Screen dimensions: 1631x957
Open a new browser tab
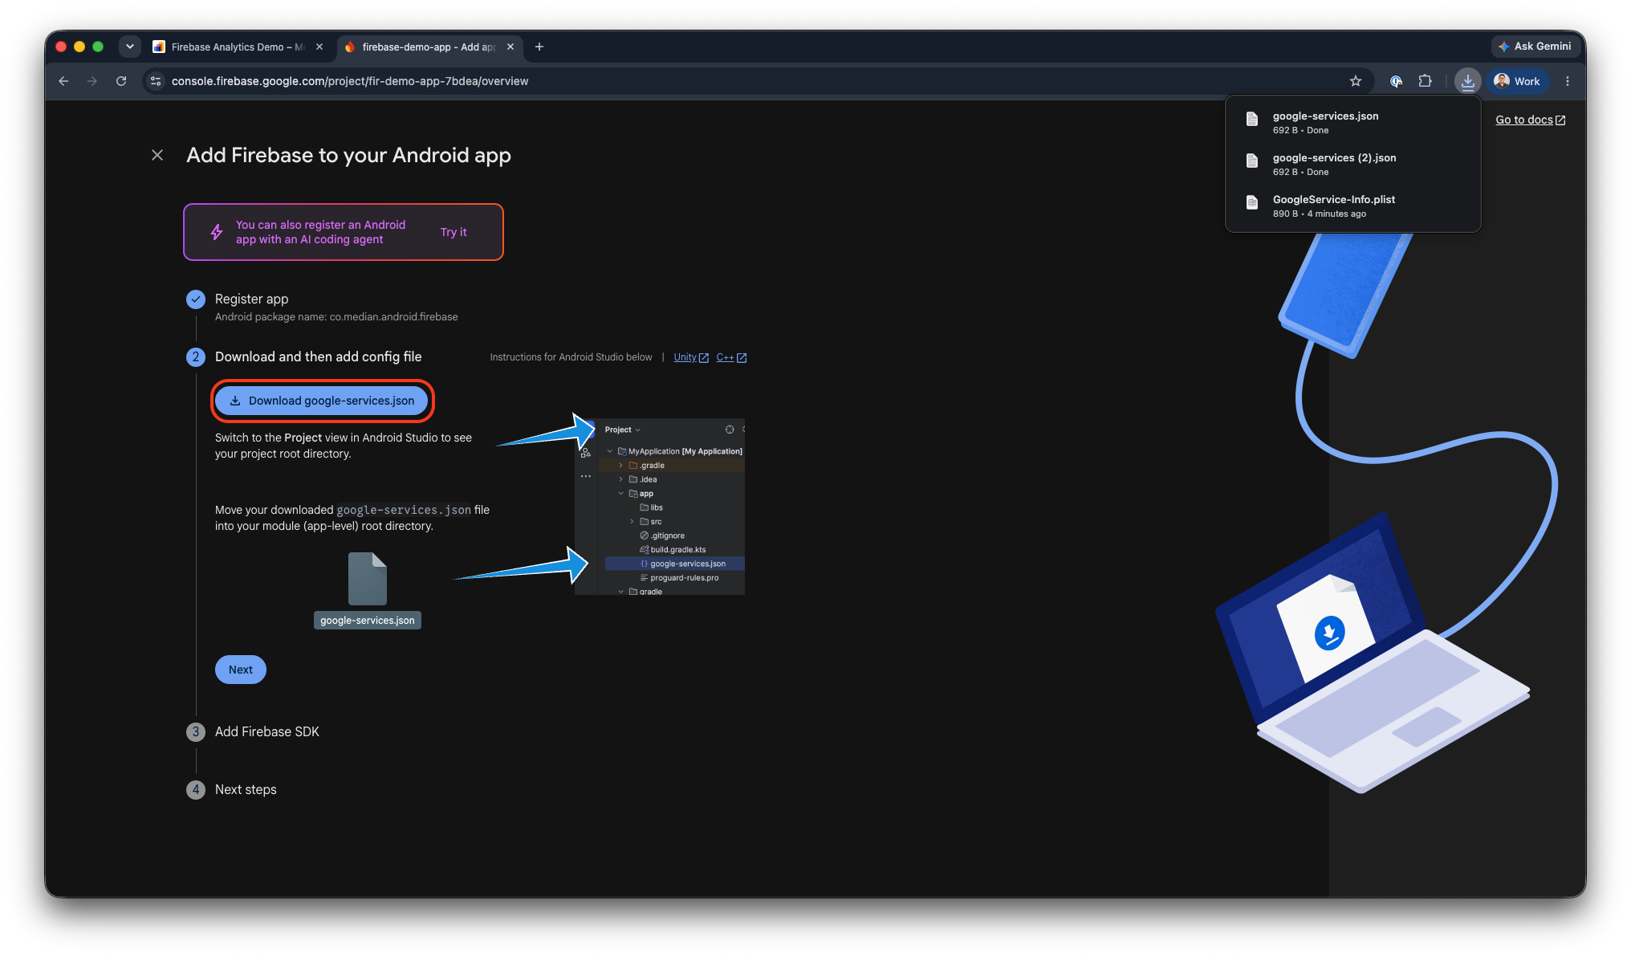[539, 47]
